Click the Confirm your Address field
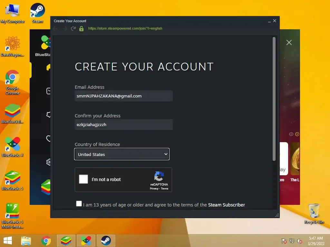The image size is (330, 247). click(x=124, y=124)
